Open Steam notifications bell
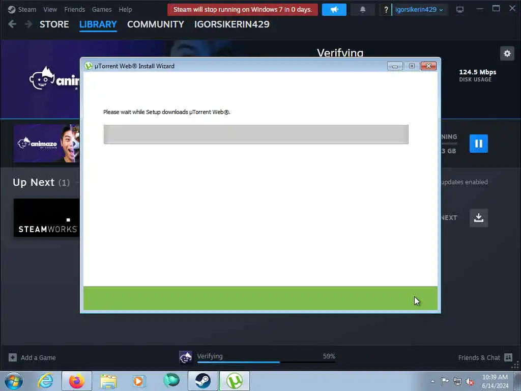Screen dimensions: 521x391 (363, 10)
